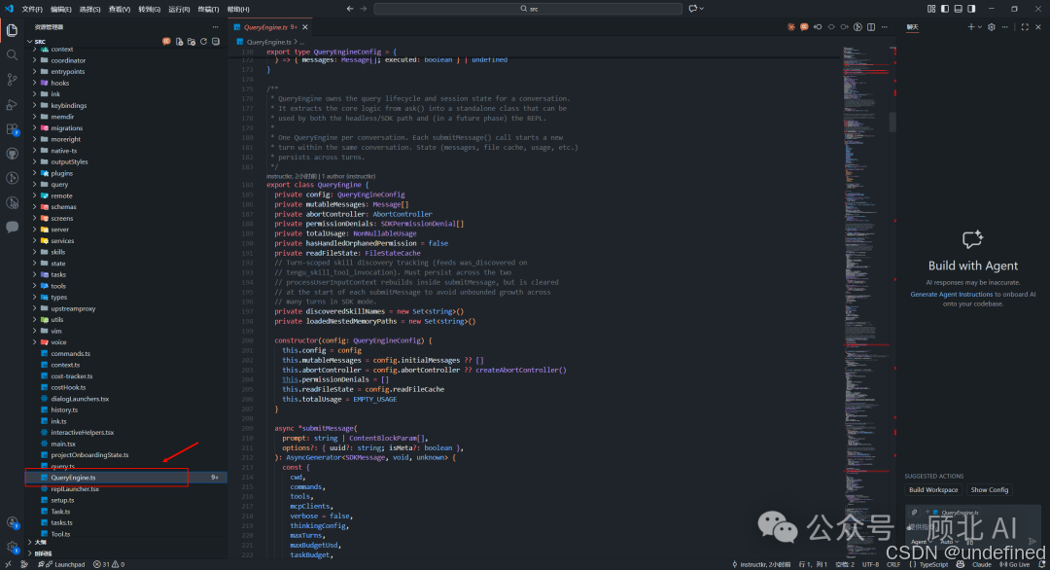Click the orange Claude chat icon in explorer header
This screenshot has height=570, width=1050.
pyautogui.click(x=166, y=42)
